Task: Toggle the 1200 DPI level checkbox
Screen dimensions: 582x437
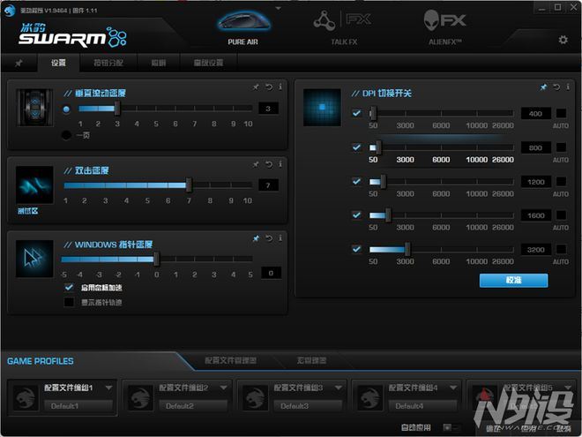Action: pyautogui.click(x=356, y=181)
